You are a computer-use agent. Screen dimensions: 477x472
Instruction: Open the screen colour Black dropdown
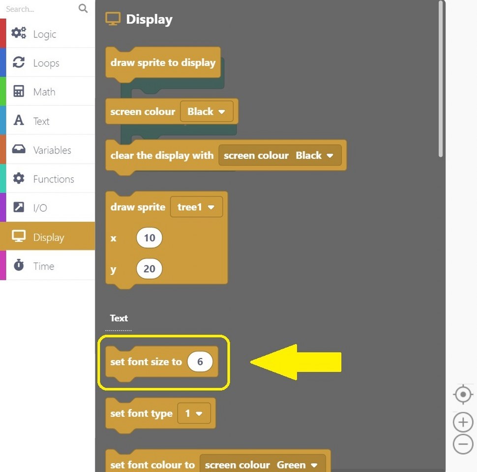tap(207, 111)
